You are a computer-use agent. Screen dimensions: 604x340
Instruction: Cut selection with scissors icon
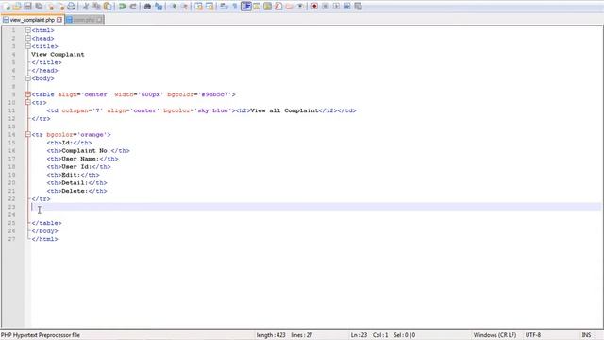tap(86, 7)
